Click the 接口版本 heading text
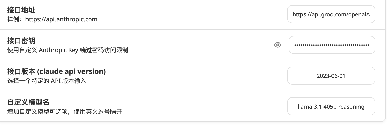This screenshot has height=131, width=387. coord(57,72)
